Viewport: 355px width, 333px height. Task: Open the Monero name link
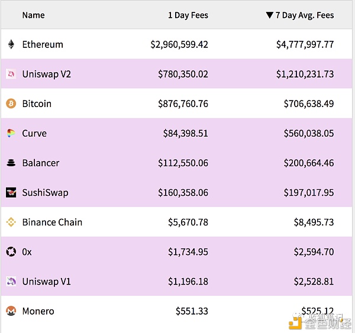[x=38, y=311]
